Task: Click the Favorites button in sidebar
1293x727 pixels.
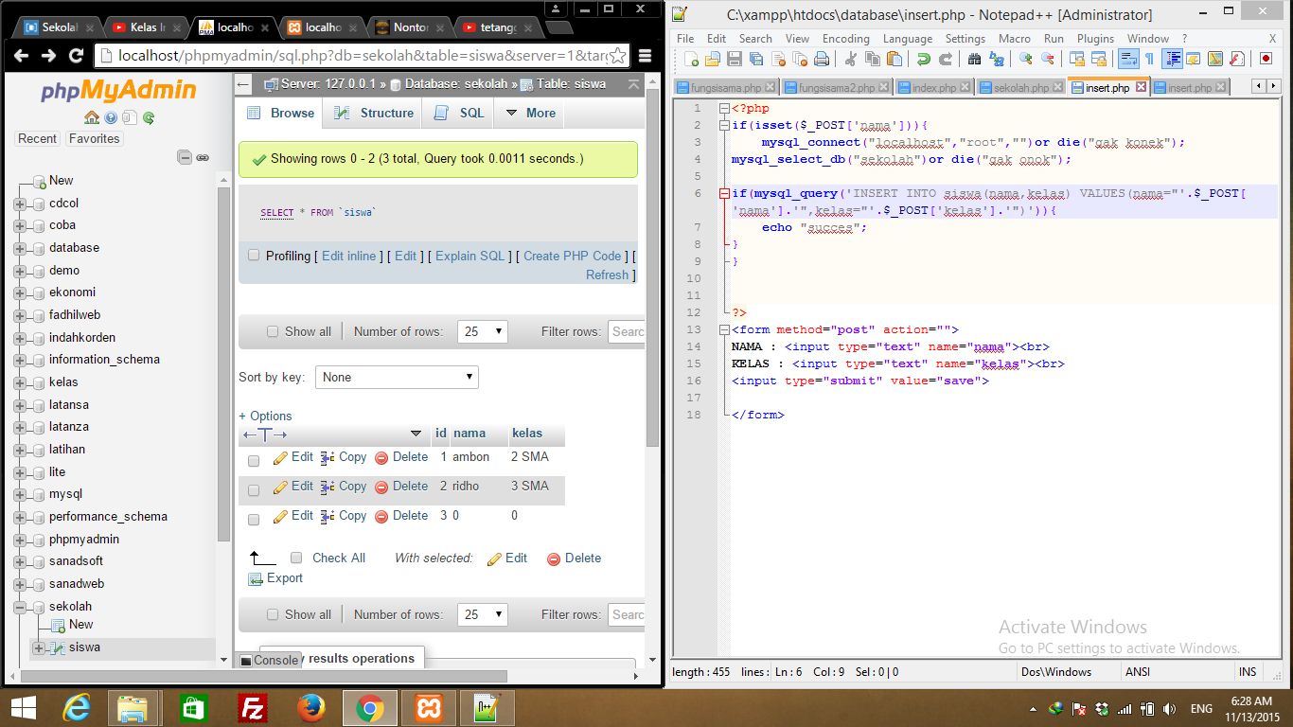Action: click(x=94, y=138)
